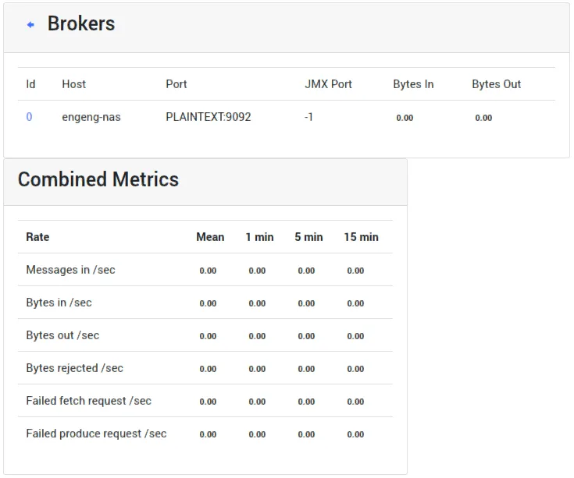Click the Bytes in /sec row label

[59, 303]
